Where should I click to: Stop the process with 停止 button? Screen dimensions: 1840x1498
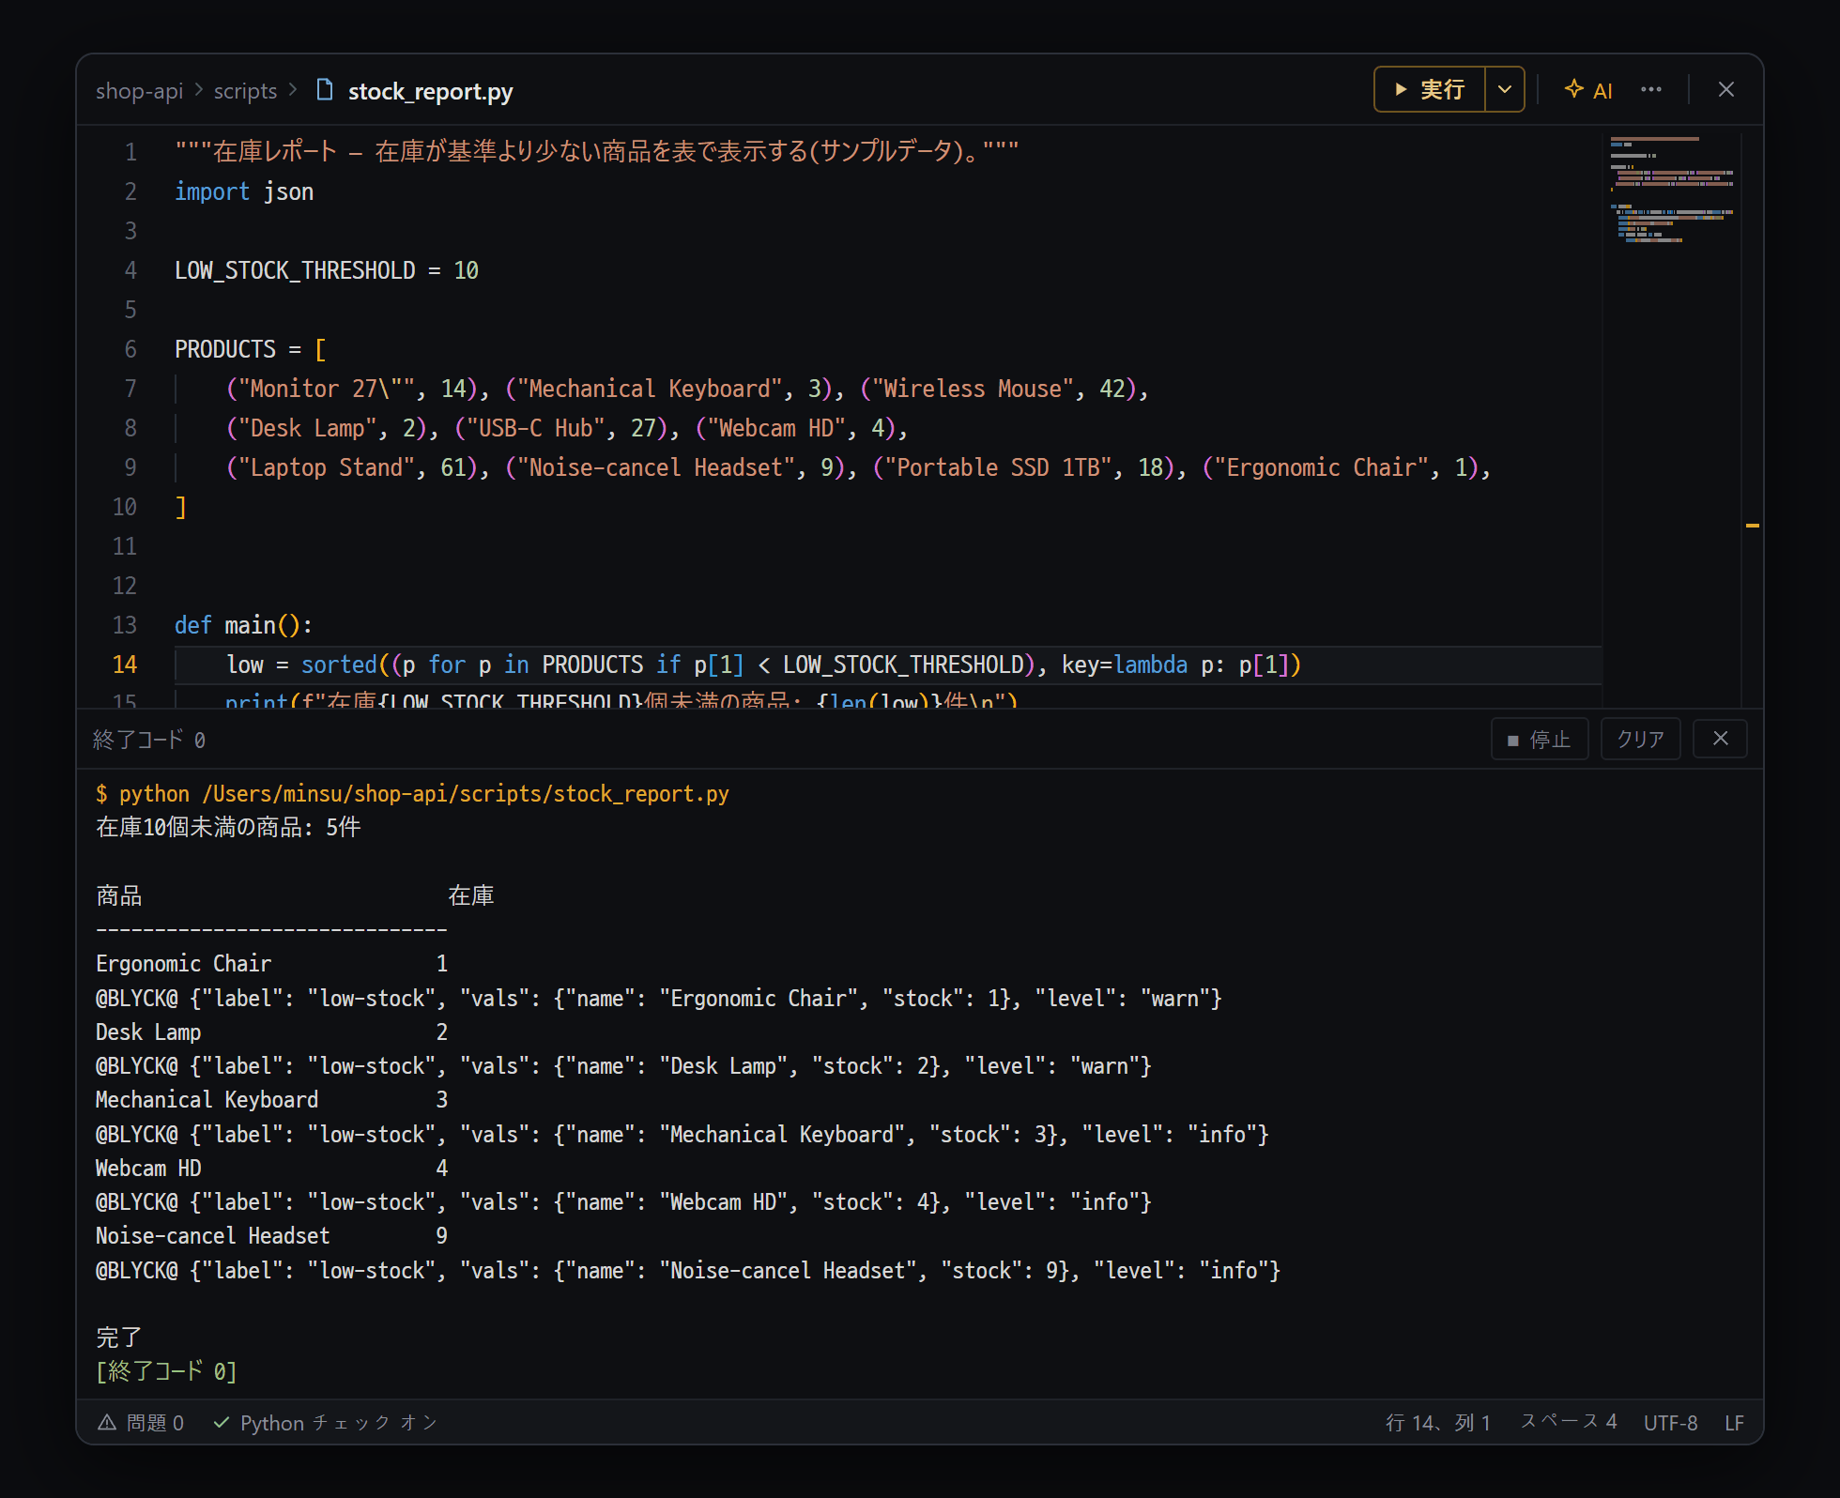[1540, 740]
